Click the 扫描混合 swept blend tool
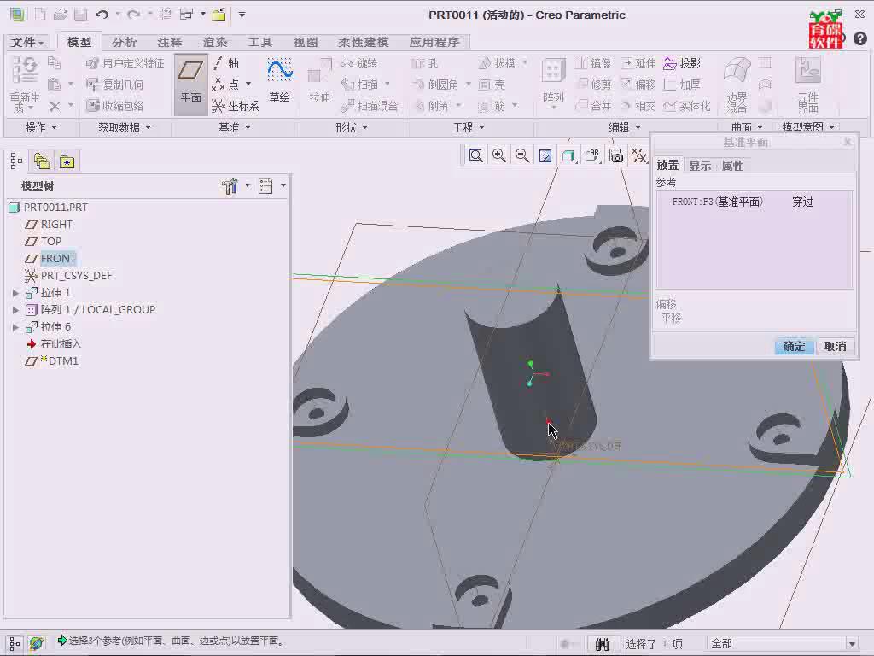This screenshot has height=656, width=874. (370, 105)
